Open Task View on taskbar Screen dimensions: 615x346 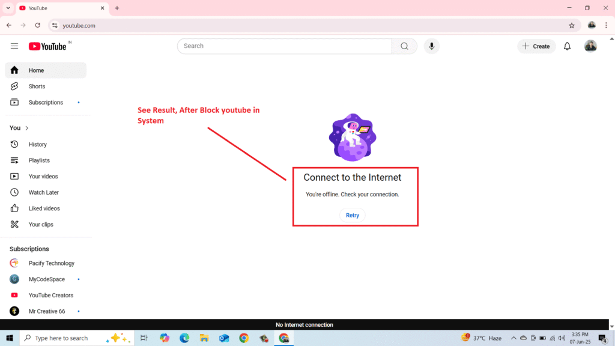pyautogui.click(x=144, y=338)
